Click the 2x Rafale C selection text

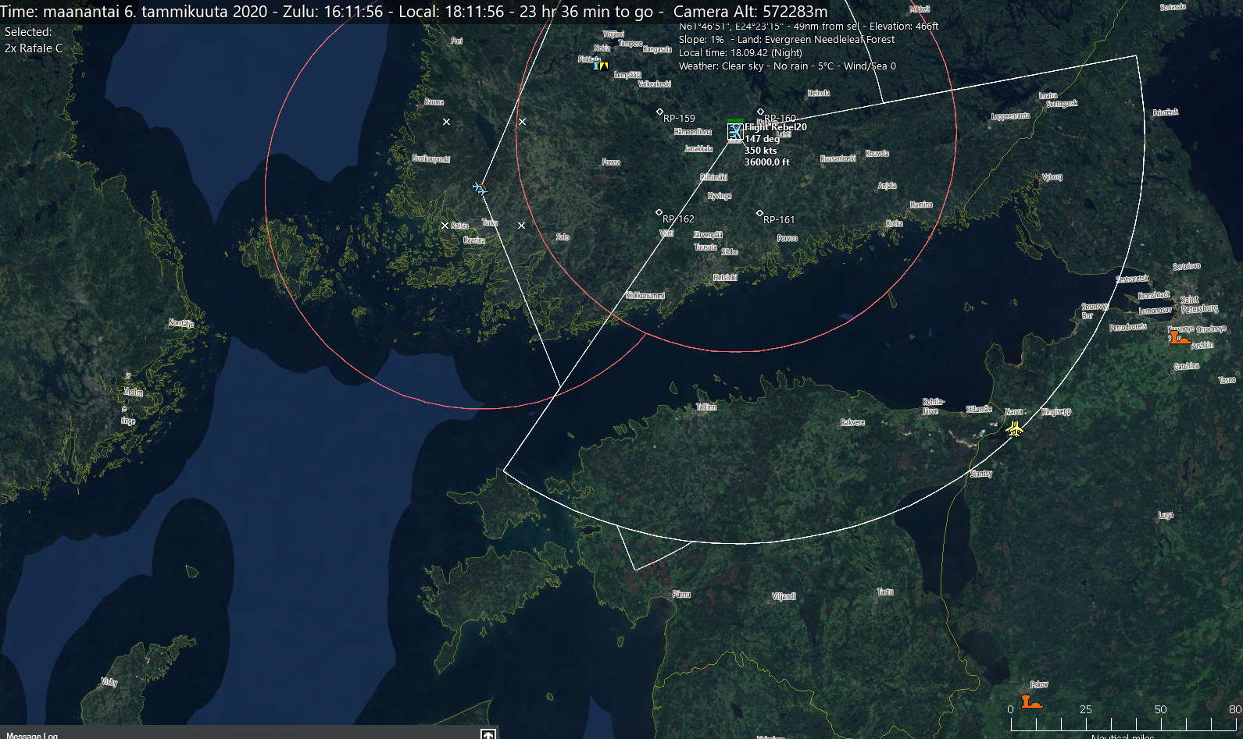coord(34,48)
